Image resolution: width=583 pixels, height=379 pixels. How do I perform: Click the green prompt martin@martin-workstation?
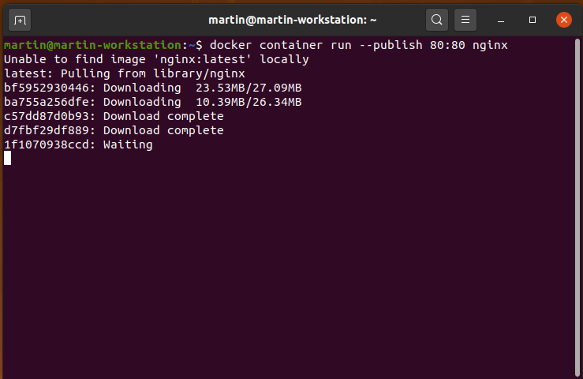tap(92, 45)
